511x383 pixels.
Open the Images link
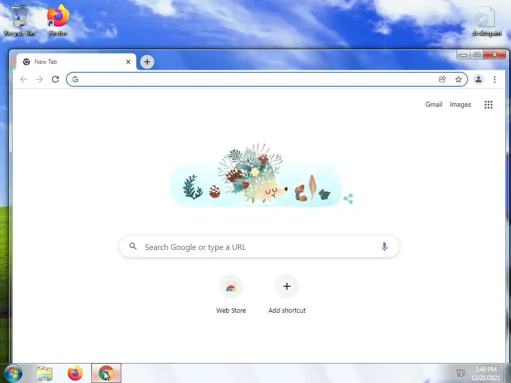[460, 105]
